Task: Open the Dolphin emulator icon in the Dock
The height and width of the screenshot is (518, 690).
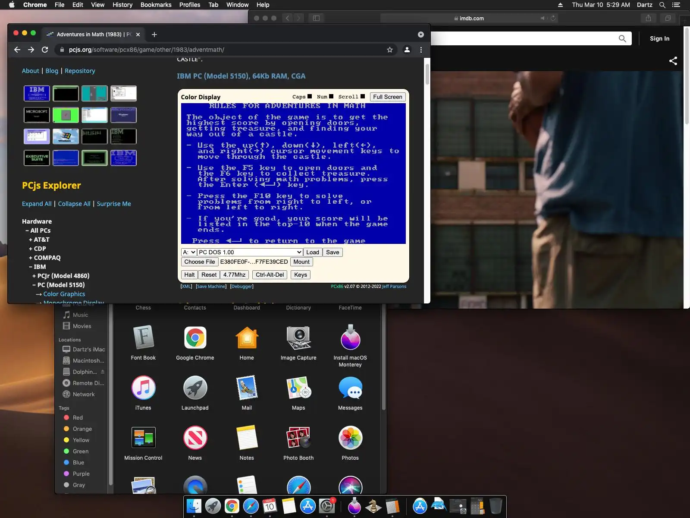Action: coord(439,505)
